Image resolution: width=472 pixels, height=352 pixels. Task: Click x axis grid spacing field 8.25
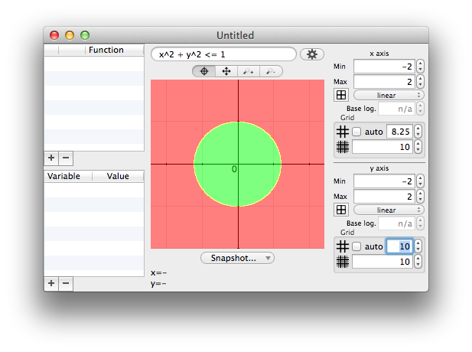pyautogui.click(x=400, y=132)
